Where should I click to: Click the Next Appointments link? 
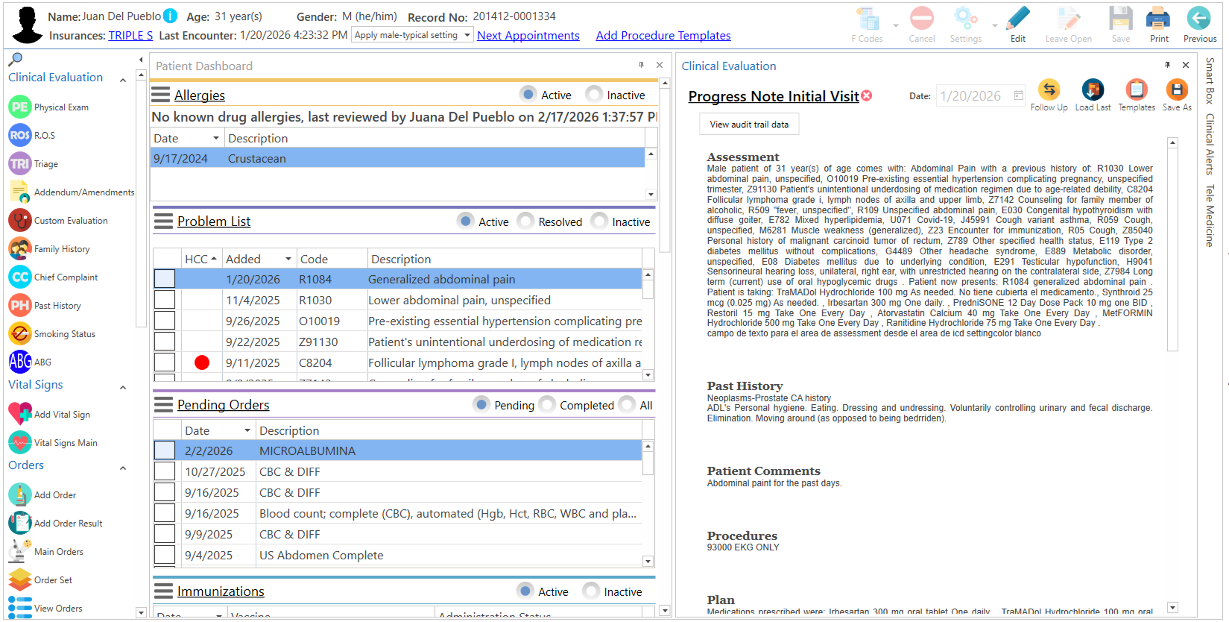coord(528,35)
